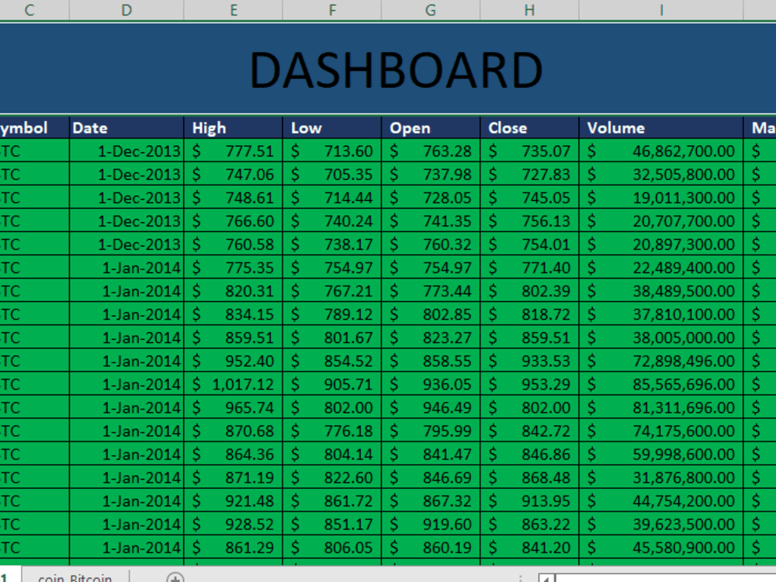Click the Date table header

126,128
